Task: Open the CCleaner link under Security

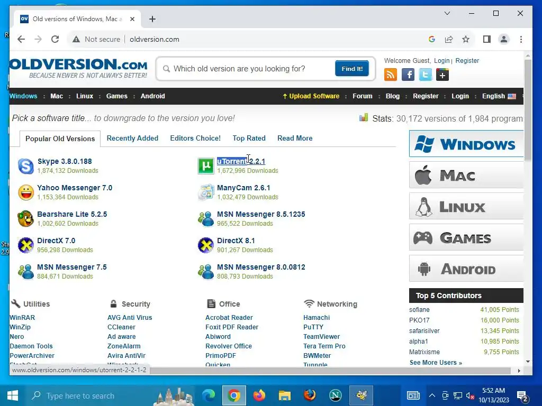Action: tap(121, 327)
